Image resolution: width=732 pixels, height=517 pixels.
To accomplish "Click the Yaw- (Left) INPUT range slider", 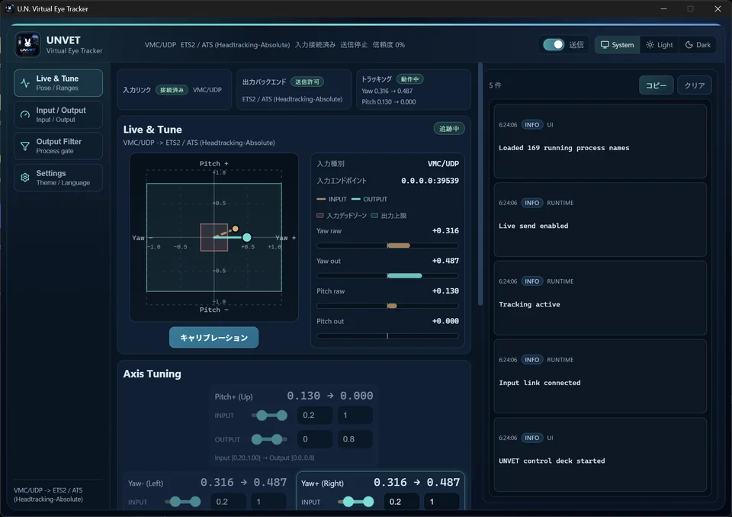I will [183, 502].
